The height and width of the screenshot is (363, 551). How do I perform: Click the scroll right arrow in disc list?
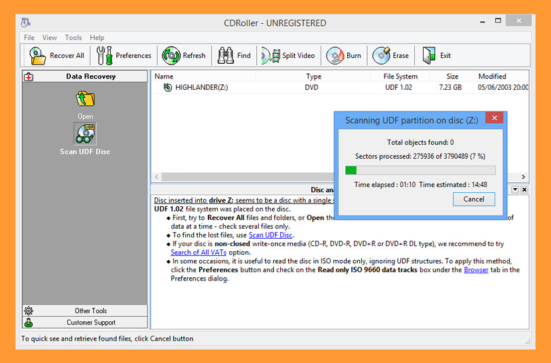tap(523, 177)
